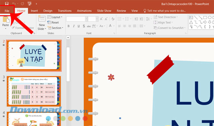Click the slide panel scroll-up arrow
The image size is (214, 126).
click(x=68, y=38)
